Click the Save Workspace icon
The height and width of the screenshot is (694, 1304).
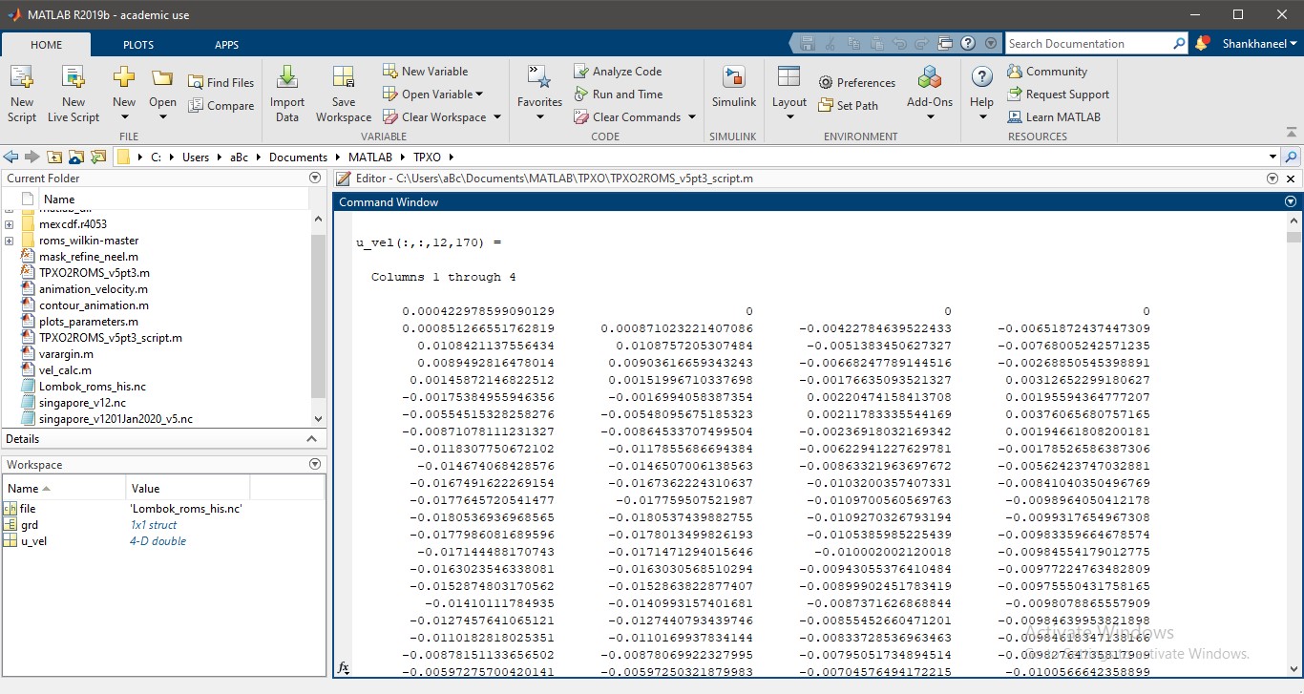[x=343, y=80]
